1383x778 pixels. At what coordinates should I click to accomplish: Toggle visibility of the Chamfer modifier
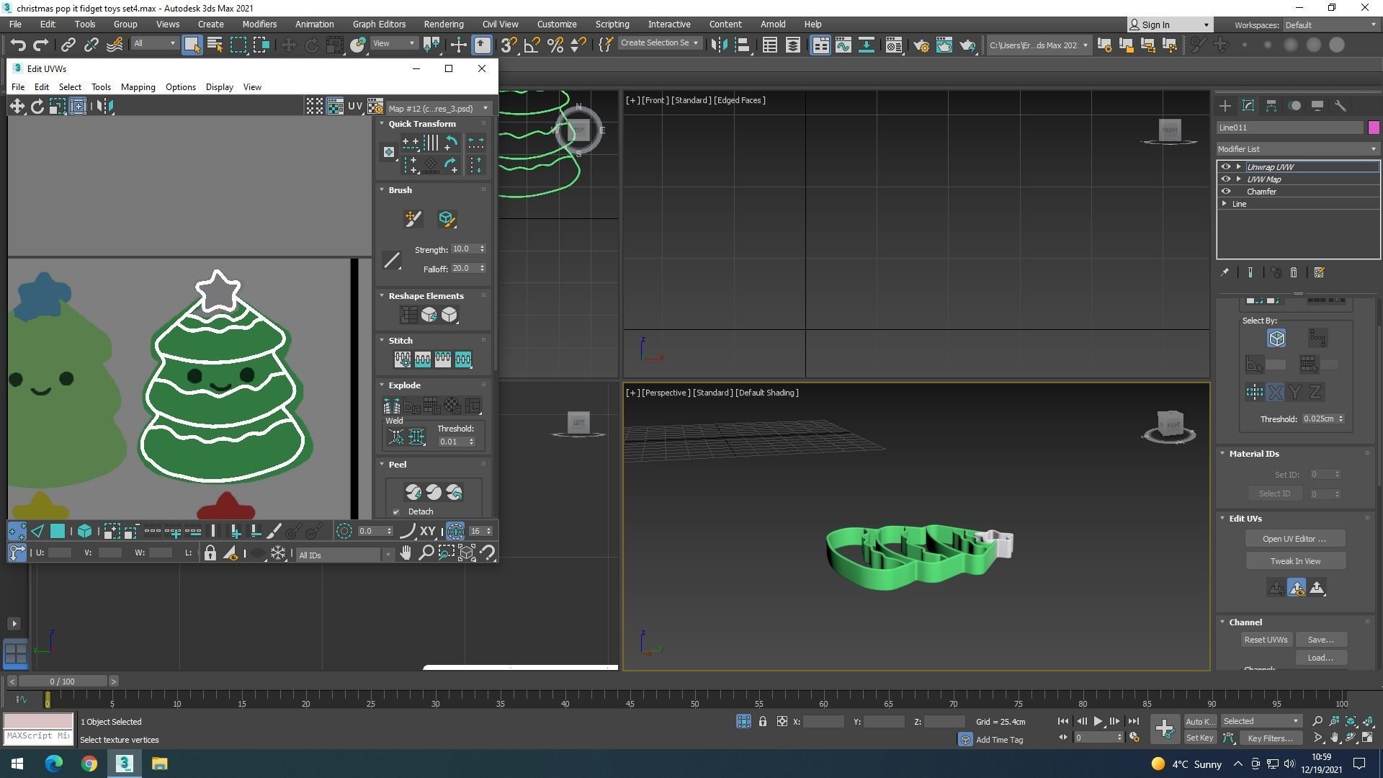1225,192
